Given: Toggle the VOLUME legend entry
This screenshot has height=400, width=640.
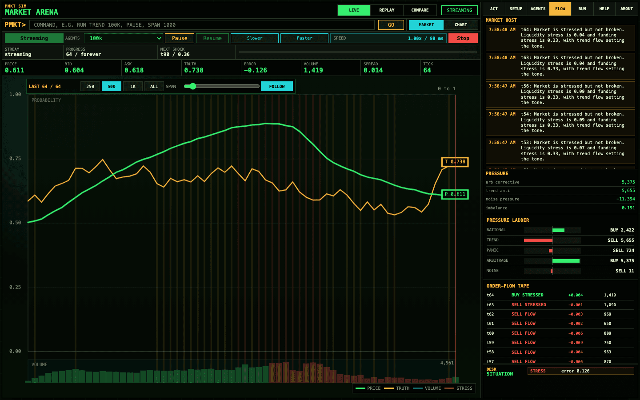Looking at the screenshot, I should [x=427, y=388].
